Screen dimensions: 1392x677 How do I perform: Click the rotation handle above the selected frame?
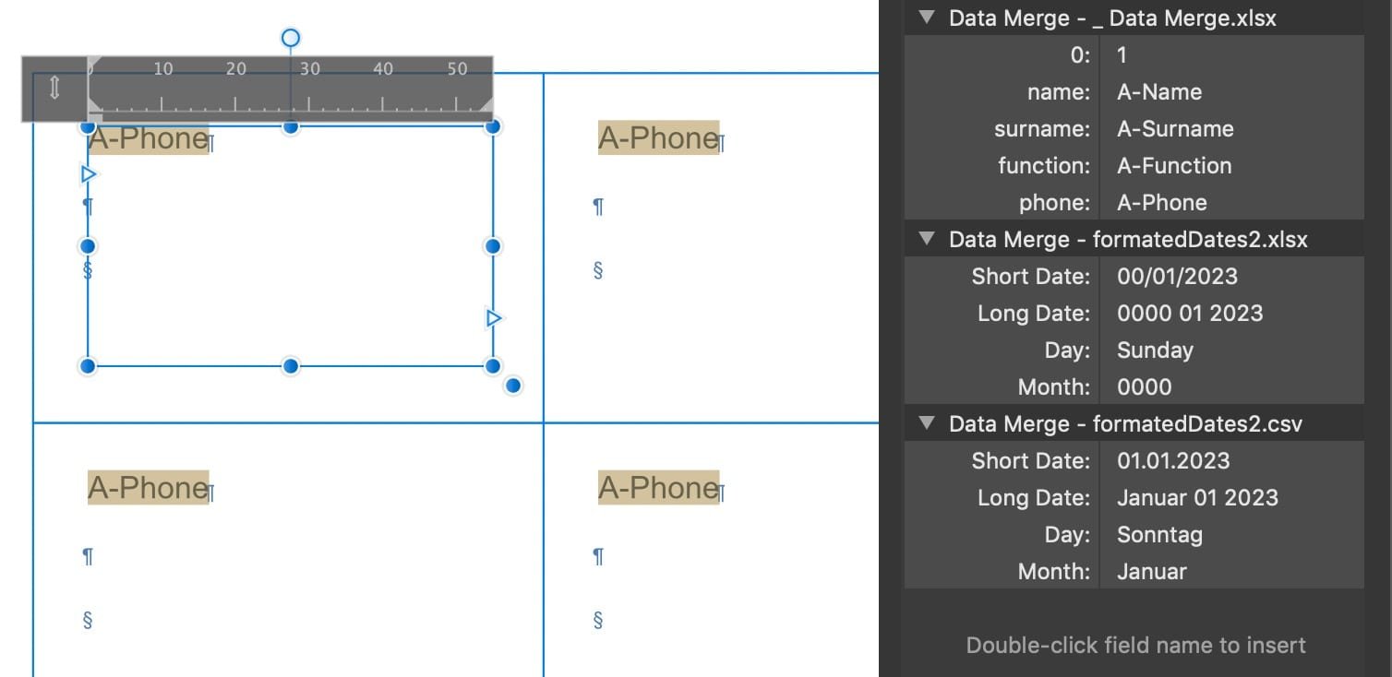290,39
